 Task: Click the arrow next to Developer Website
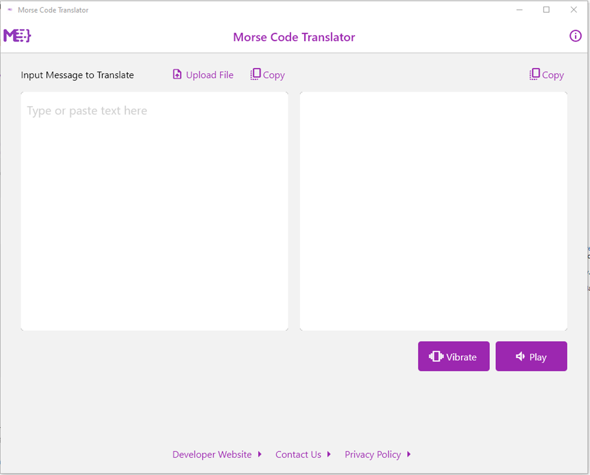point(259,454)
